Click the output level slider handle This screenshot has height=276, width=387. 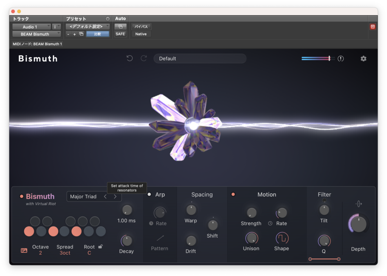(x=329, y=58)
